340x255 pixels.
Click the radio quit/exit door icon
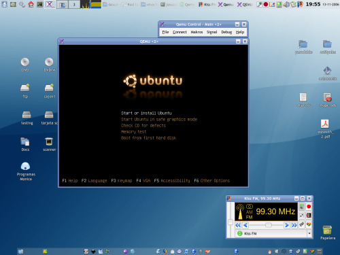pyautogui.click(x=309, y=216)
